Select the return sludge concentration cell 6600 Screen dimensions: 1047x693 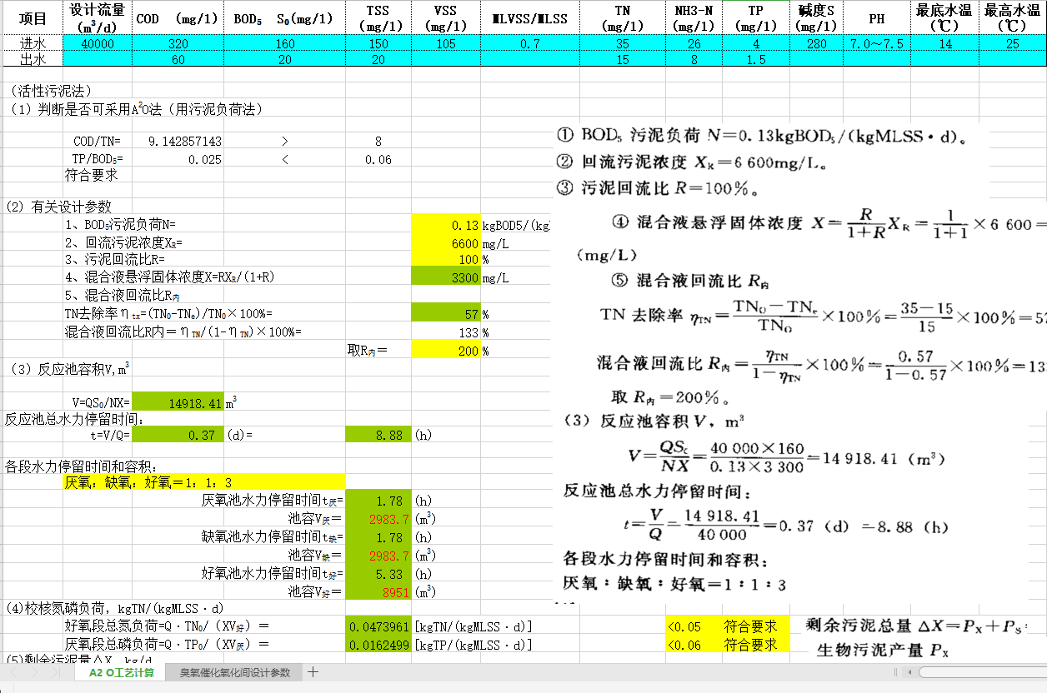(446, 243)
